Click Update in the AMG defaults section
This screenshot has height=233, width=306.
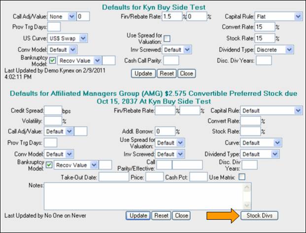pos(138,215)
